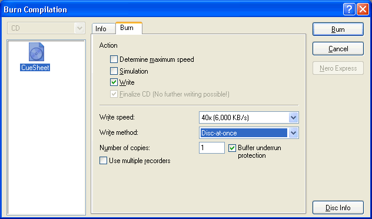Close the Burn Compilation dialog
Image resolution: width=372 pixels, height=219 pixels.
(x=363, y=10)
